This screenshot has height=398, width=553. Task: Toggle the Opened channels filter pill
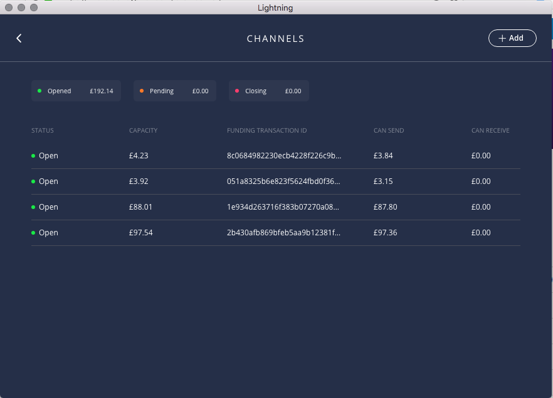pos(76,91)
